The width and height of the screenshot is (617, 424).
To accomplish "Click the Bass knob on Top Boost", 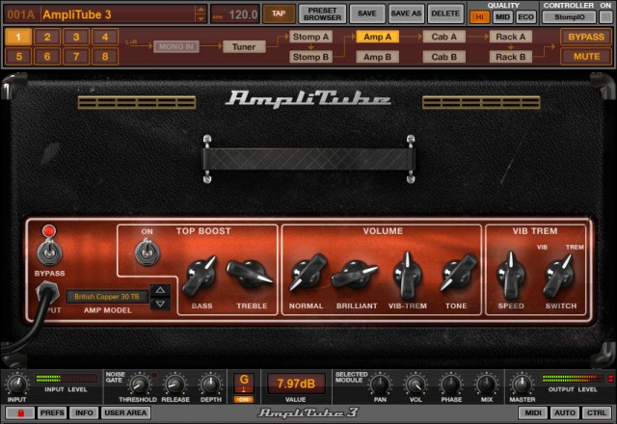I will (x=200, y=277).
